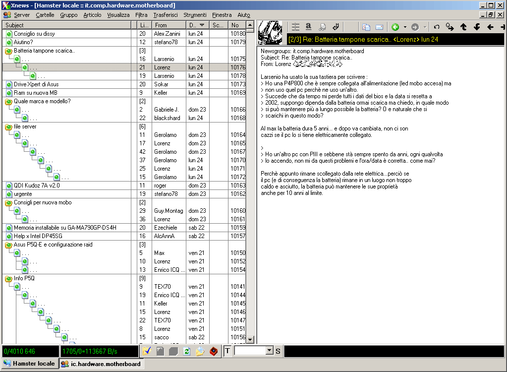Screen dimensions: 507x372
Task: Collapse the 'Quale marca e modello?' thread
Action: point(9,101)
